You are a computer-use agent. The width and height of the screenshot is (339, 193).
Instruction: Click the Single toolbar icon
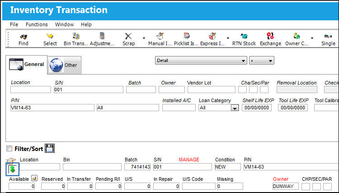tap(328, 36)
